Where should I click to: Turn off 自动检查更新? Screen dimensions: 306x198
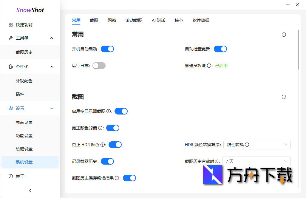point(220,49)
